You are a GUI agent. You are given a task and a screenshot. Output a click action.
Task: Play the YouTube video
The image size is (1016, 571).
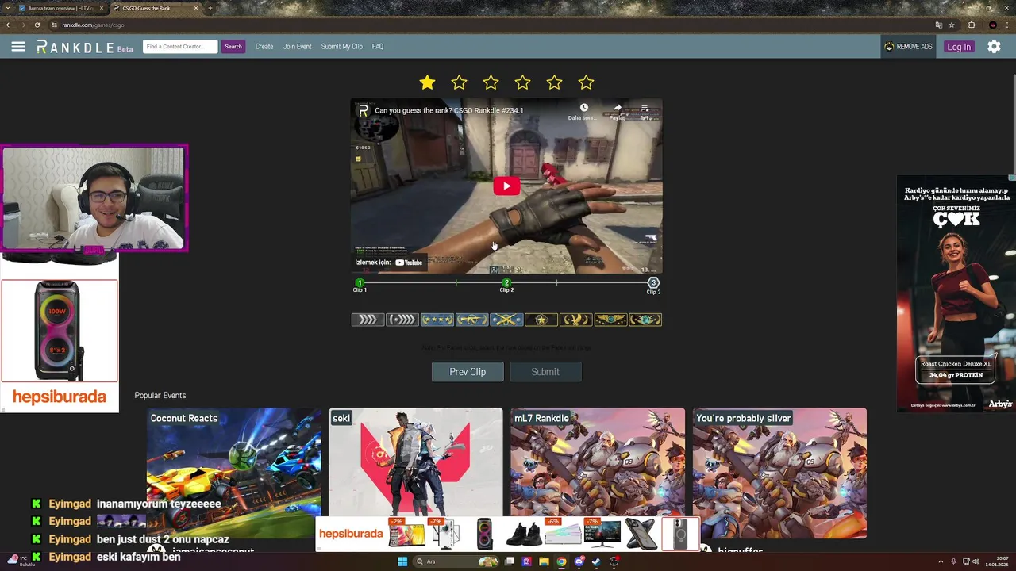pyautogui.click(x=506, y=186)
